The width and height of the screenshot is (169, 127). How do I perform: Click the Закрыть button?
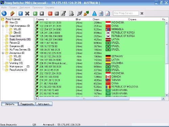pos(10,104)
